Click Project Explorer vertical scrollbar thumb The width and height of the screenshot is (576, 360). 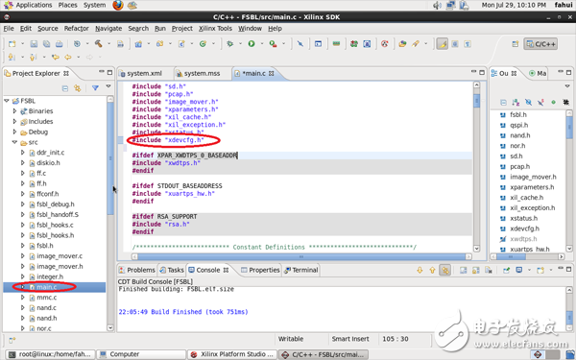[x=110, y=158]
